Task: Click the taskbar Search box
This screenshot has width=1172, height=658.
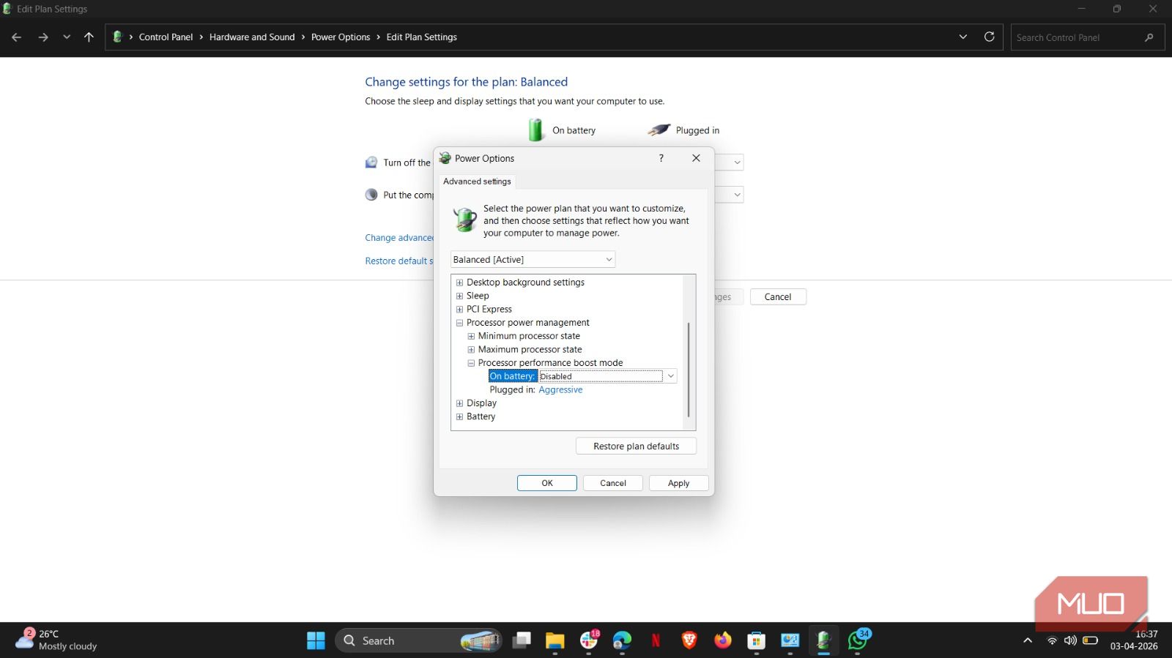Action: pos(419,640)
